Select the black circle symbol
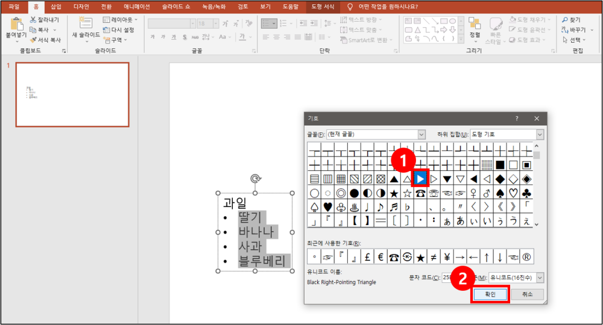 tap(354, 193)
